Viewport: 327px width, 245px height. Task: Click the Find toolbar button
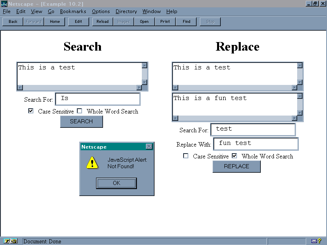pos(186,22)
